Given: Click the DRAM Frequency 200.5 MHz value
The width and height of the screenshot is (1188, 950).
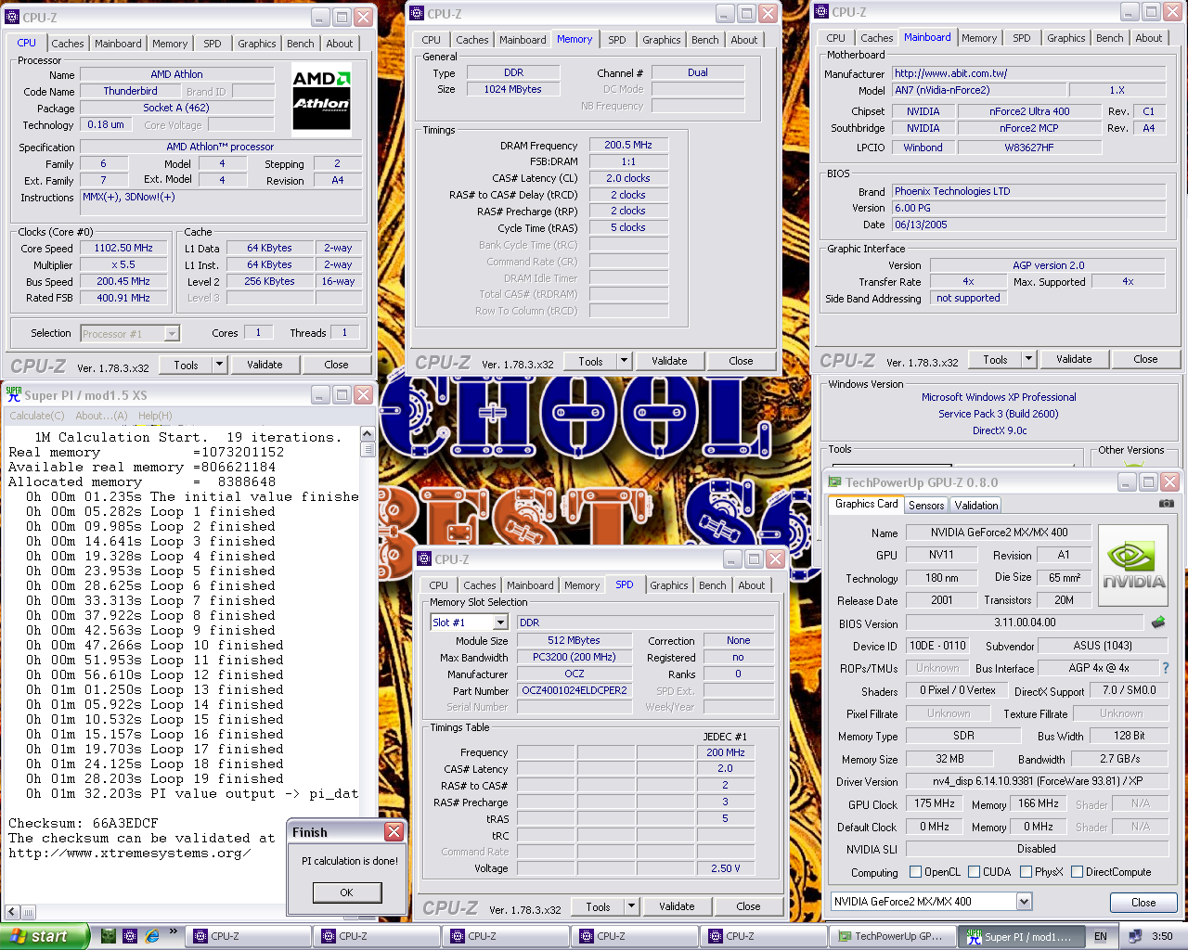Looking at the screenshot, I should tap(628, 145).
